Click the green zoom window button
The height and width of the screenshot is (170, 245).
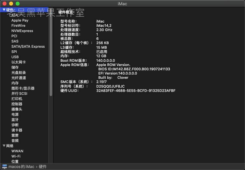tap(18, 4)
